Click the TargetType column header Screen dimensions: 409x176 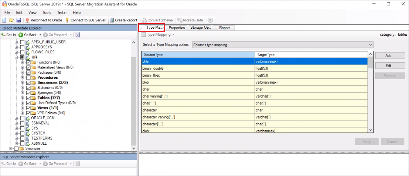coord(311,54)
